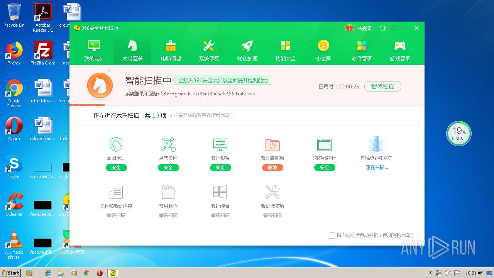Open CCleaner desktop icon

pyautogui.click(x=14, y=205)
